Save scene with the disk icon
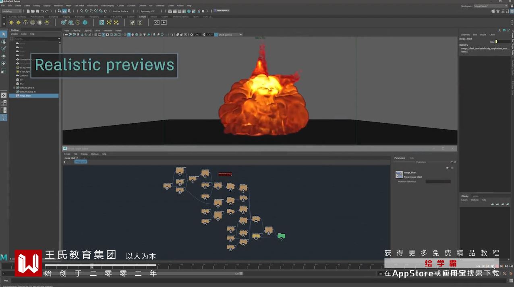This screenshot has height=287, width=514. point(38,11)
